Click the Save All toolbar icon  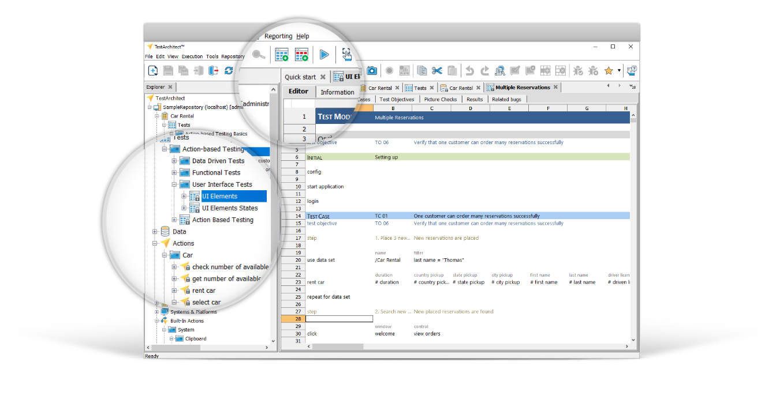183,70
